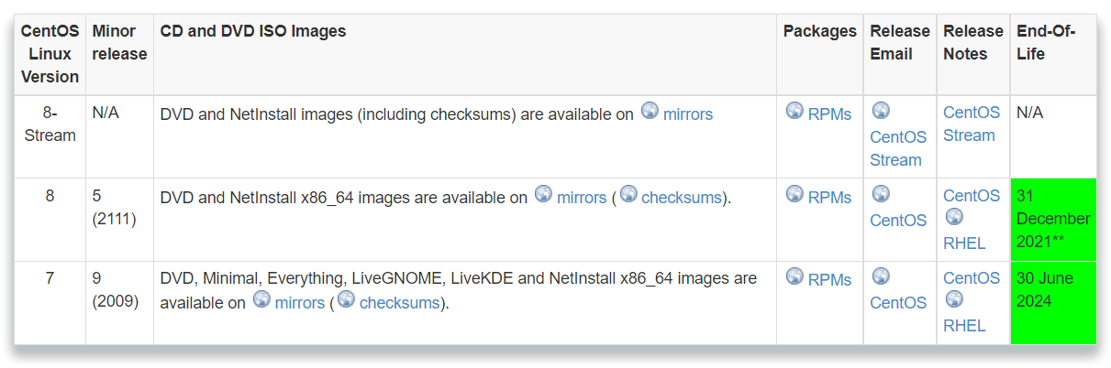Click globe icon before CentOS 7 RHEL notes
Screen dimensions: 1111x368
point(954,299)
